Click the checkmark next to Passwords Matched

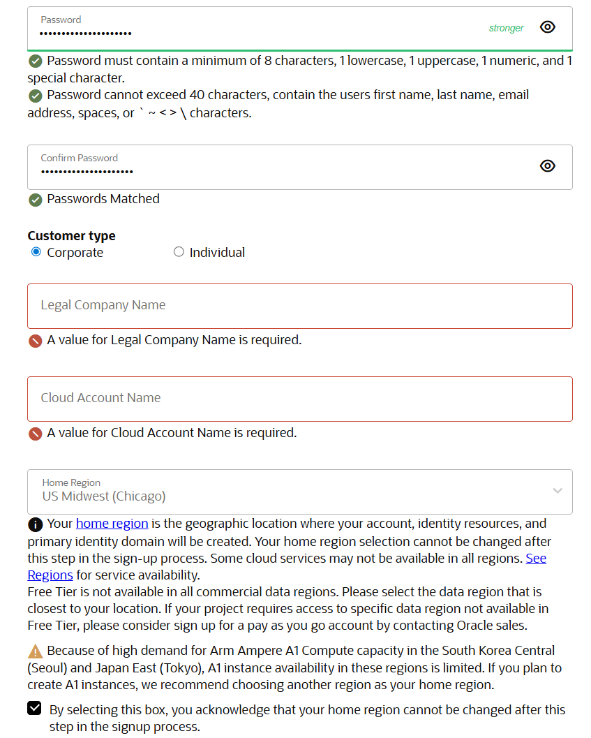tap(35, 200)
